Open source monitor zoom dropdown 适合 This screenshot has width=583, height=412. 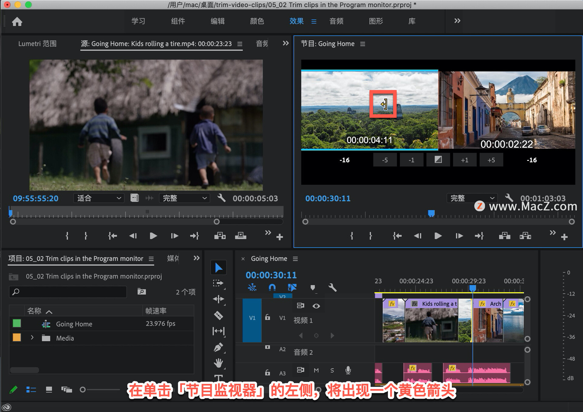(99, 198)
